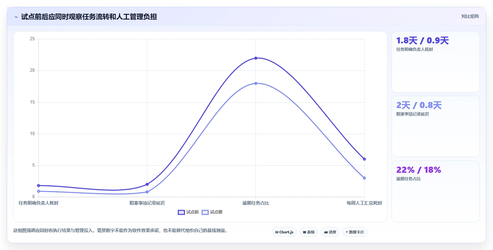Click the y-axis value 15

click(x=32, y=102)
